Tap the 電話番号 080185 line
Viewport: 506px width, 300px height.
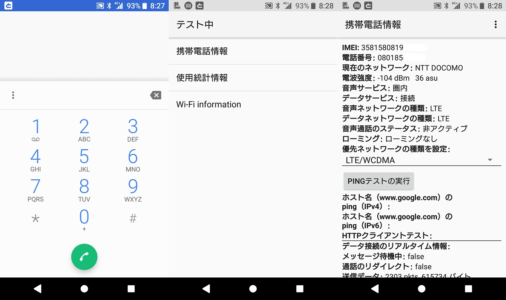tap(373, 58)
